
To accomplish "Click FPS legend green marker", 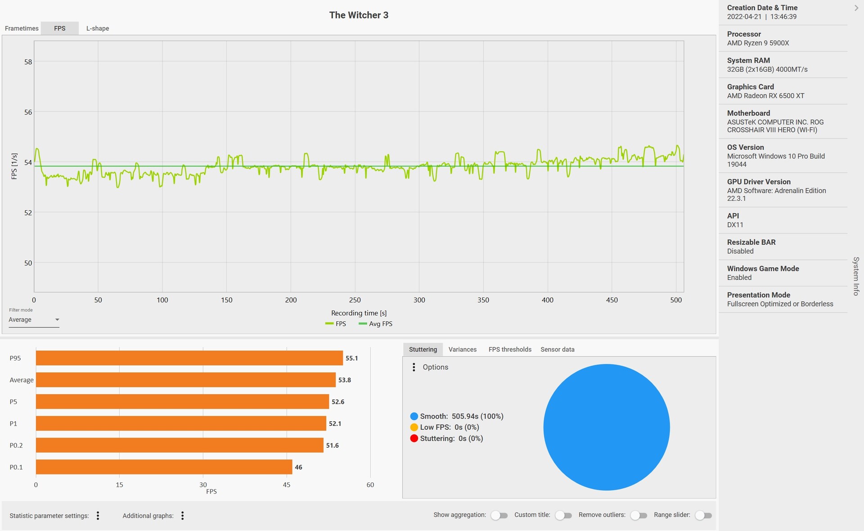I will point(329,324).
